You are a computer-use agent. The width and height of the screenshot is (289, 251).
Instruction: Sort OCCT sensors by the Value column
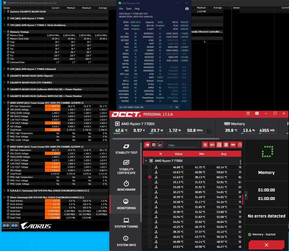pos(179,154)
